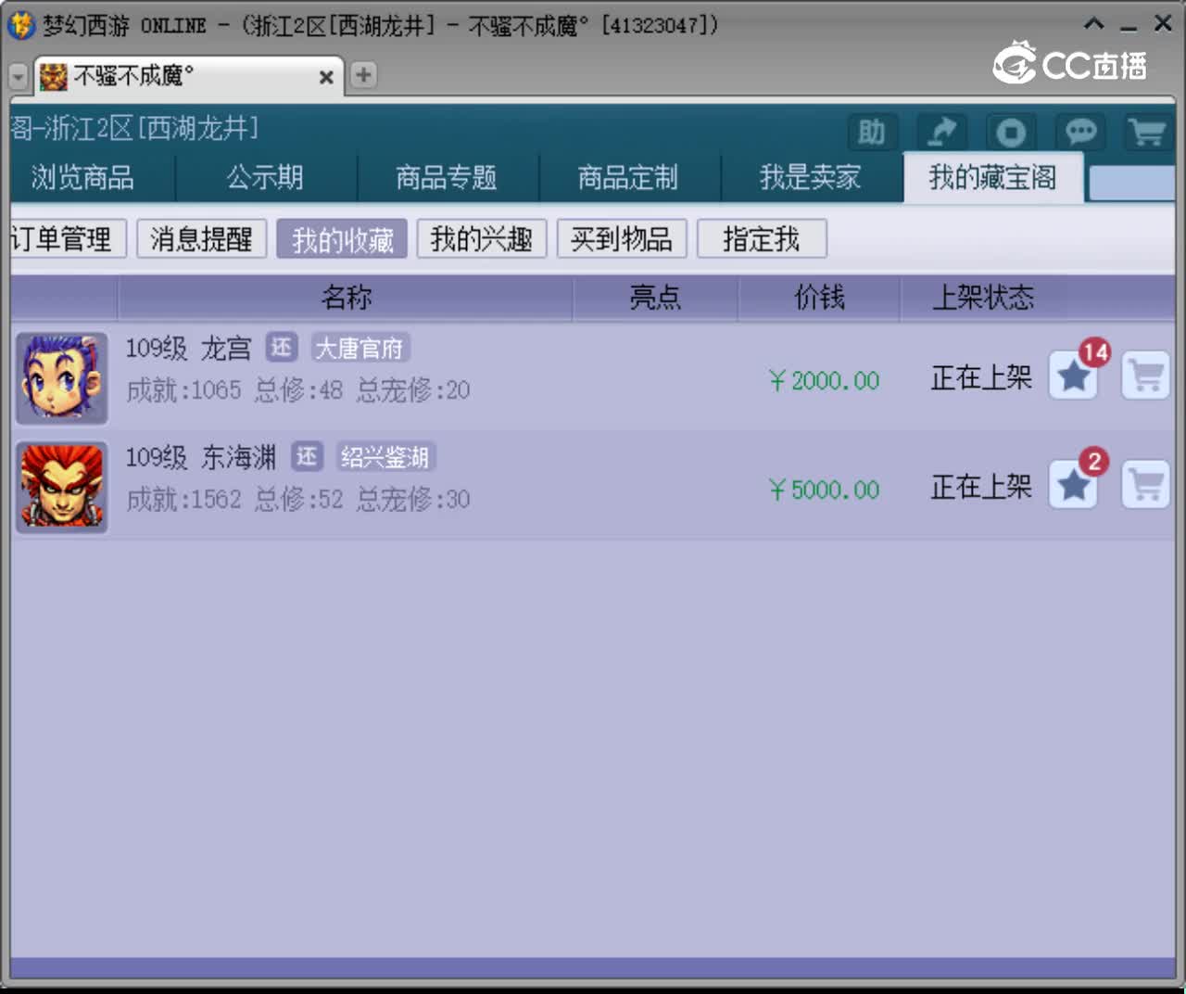Click the 还 badge on 龙宫 row
This screenshot has height=994, width=1186.
[282, 348]
